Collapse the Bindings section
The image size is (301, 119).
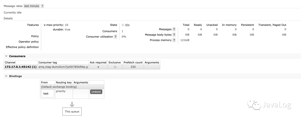click(x=6, y=76)
